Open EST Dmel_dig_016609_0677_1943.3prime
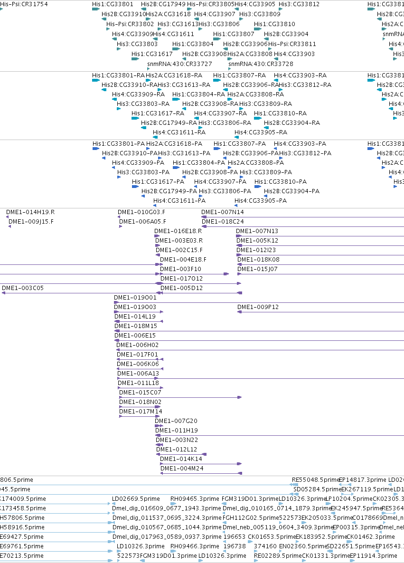The image size is (404, 563). pyautogui.click(x=167, y=508)
